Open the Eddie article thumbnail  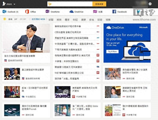pyautogui.click(x=63, y=110)
